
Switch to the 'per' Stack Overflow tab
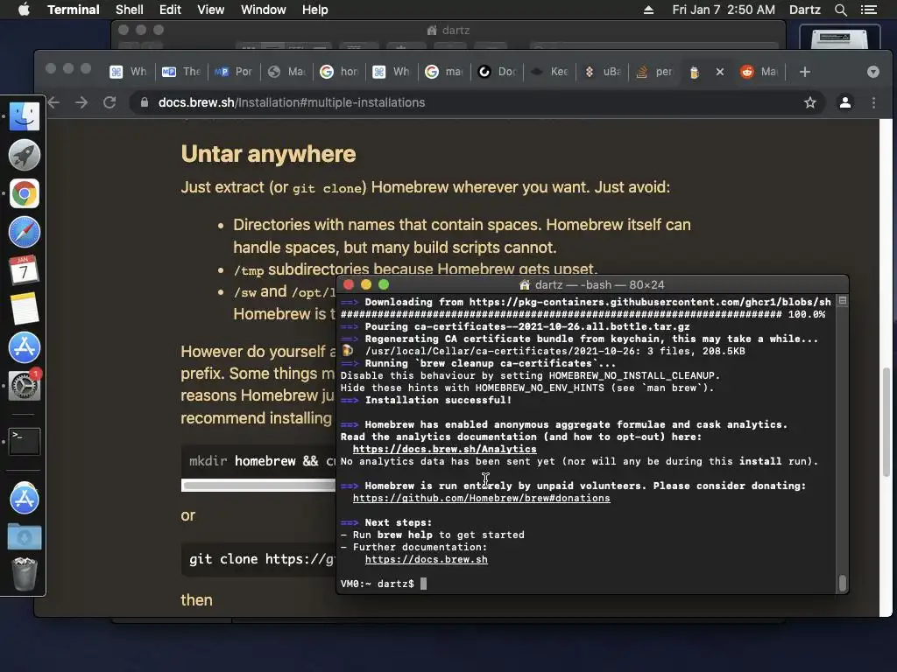pos(654,72)
